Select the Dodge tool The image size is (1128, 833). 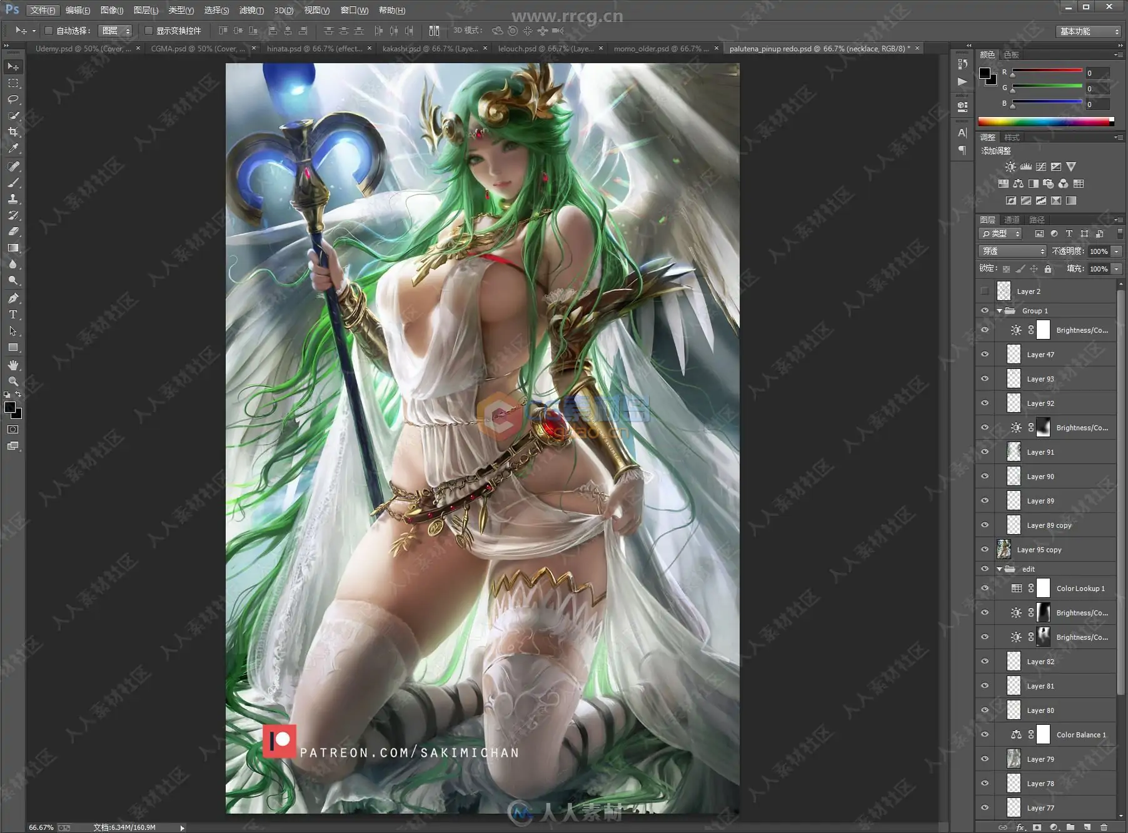(x=13, y=280)
